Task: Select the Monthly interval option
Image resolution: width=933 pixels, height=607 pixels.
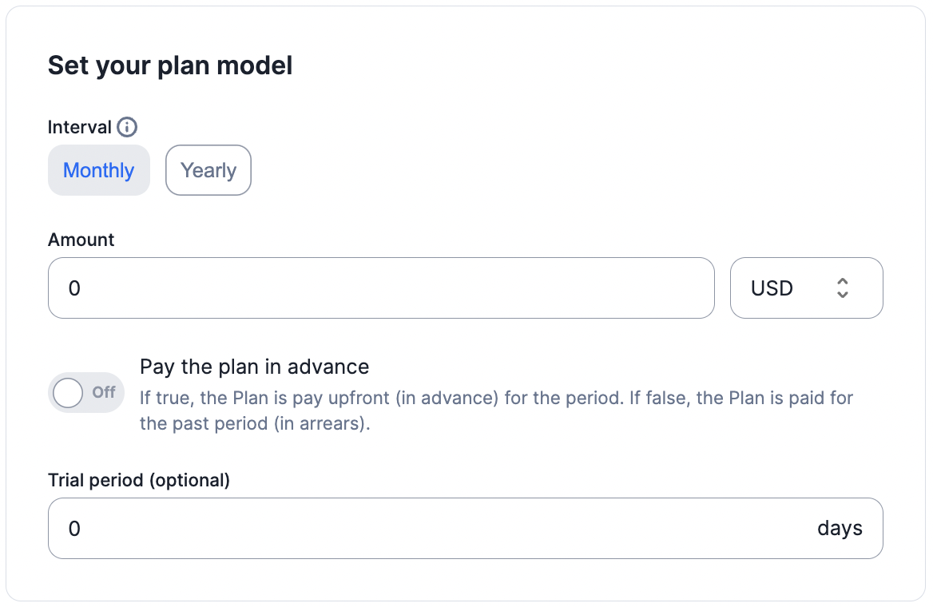Action: [x=99, y=170]
